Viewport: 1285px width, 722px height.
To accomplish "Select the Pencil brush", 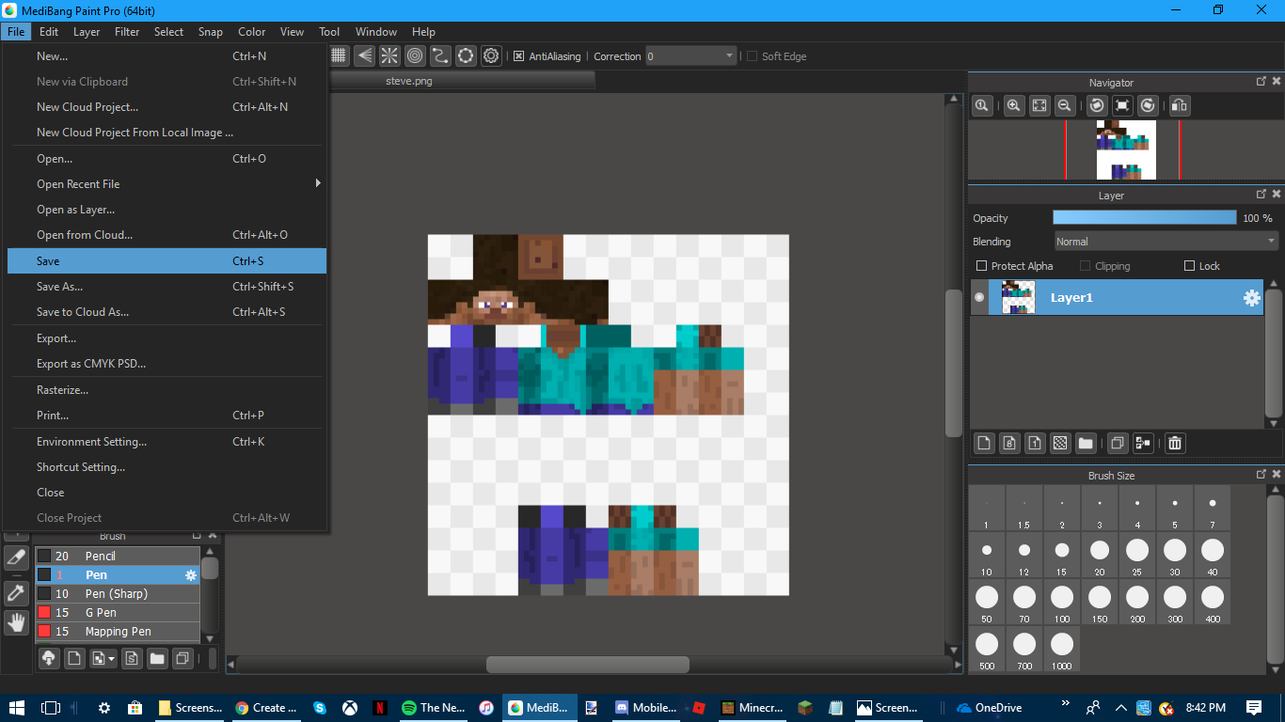I will tap(118, 557).
